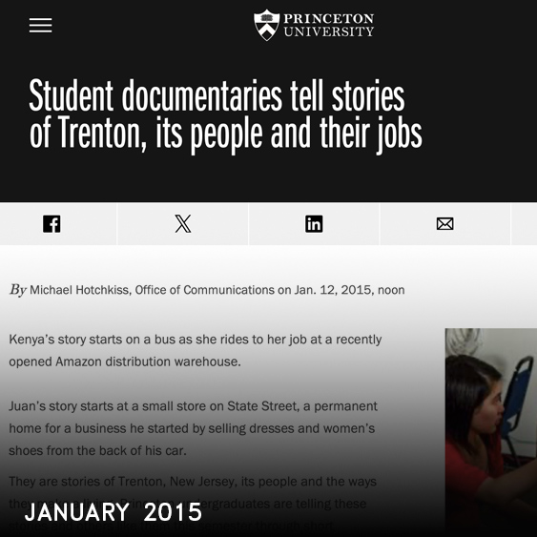Click the JANUARY 2015 caption overlay
537x537 pixels.
pos(114,512)
